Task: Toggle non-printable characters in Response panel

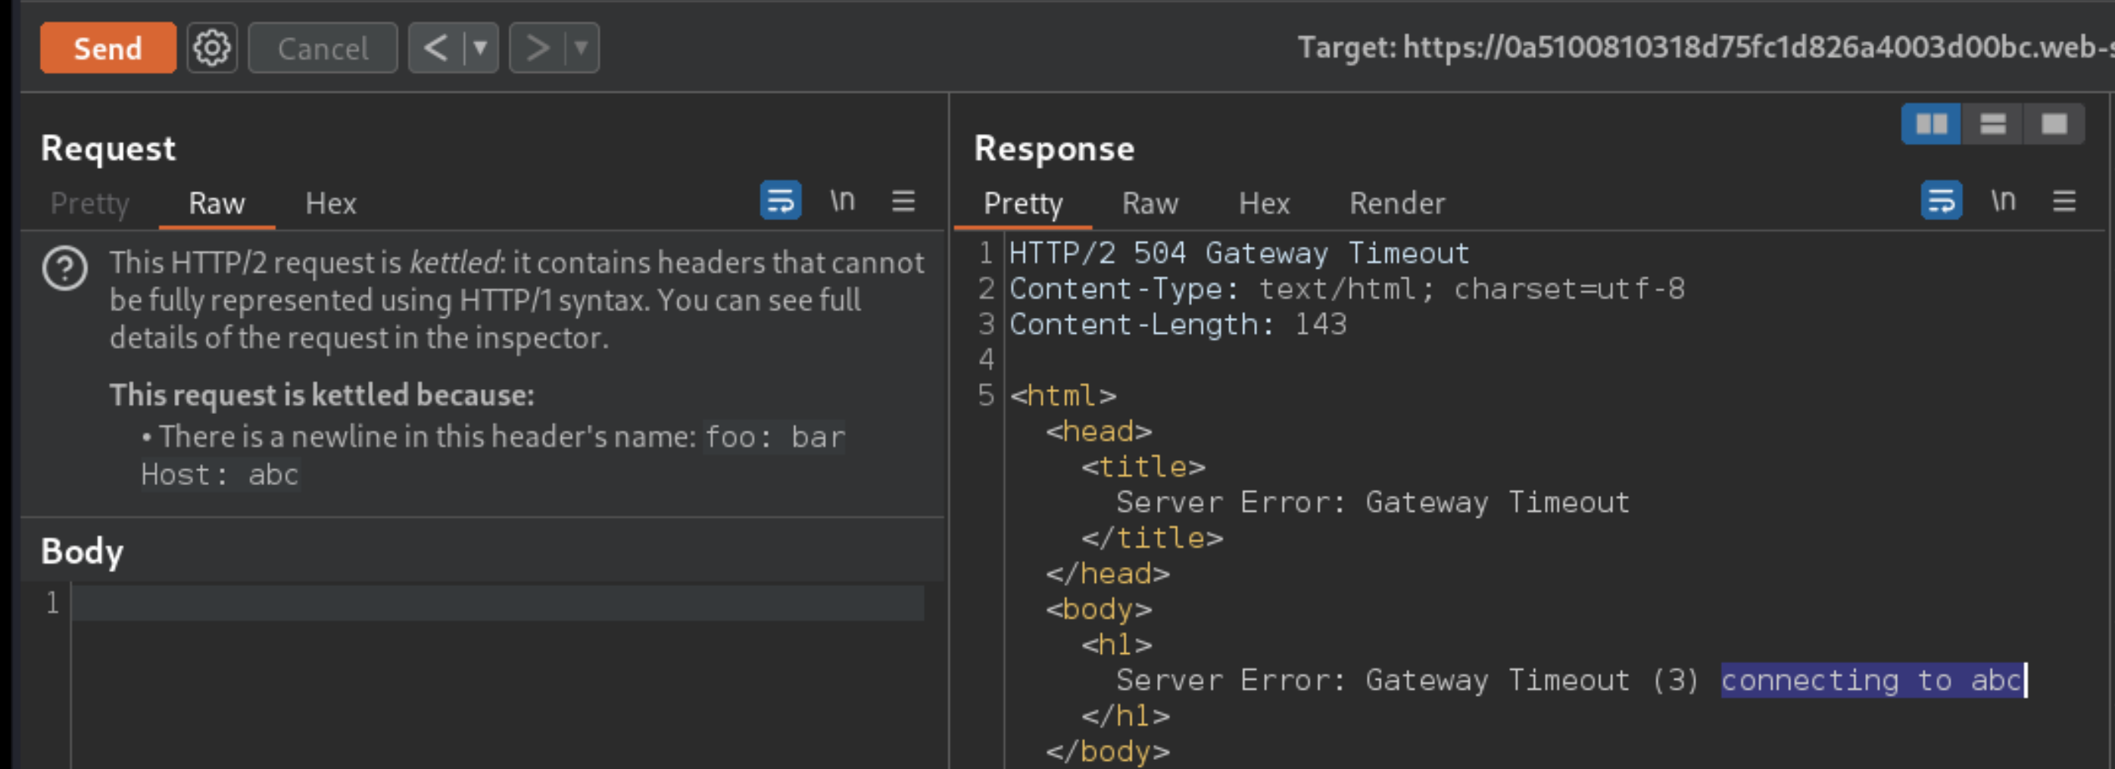Action: pyautogui.click(x=2004, y=201)
